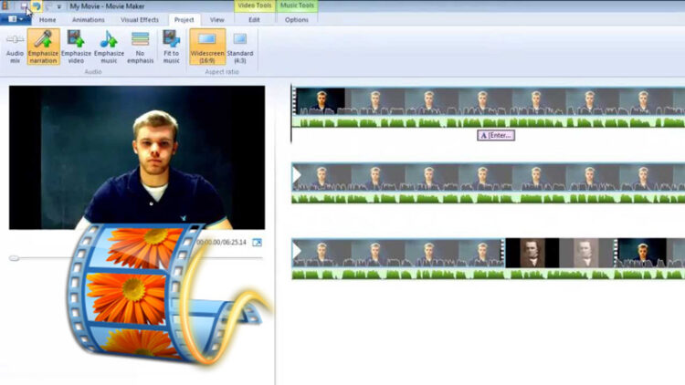Select Emphasize narration
This screenshot has height=385, width=685.
[43, 47]
